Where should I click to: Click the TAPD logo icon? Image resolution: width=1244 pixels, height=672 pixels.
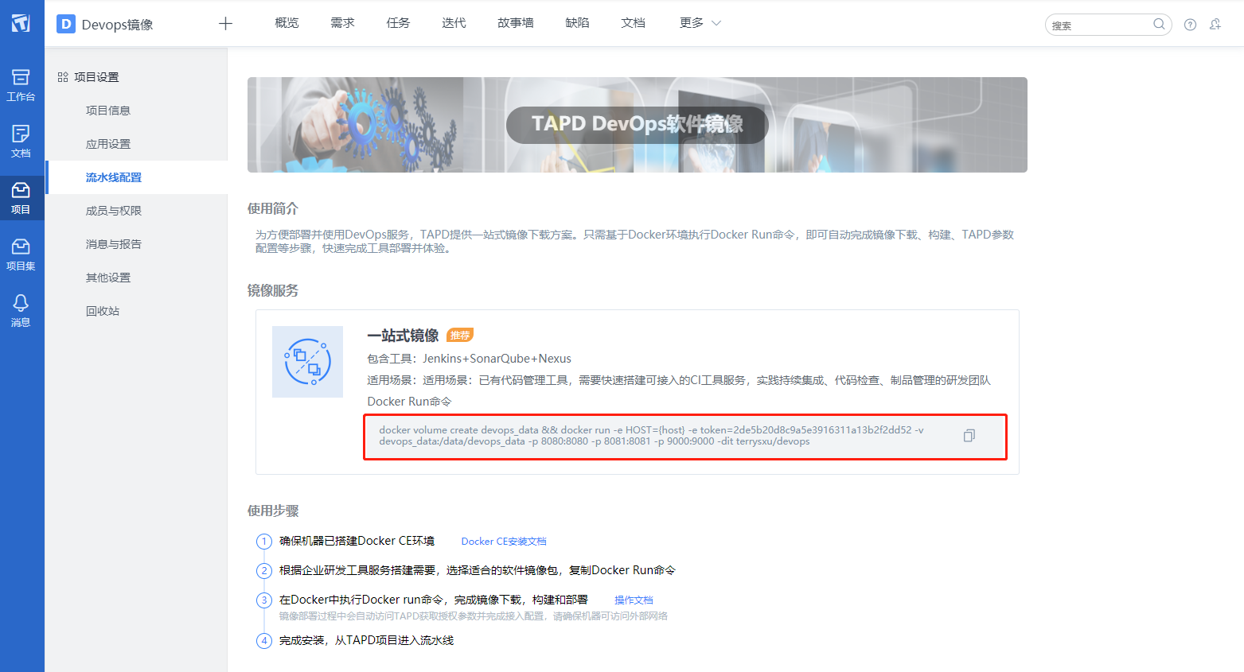coord(21,23)
